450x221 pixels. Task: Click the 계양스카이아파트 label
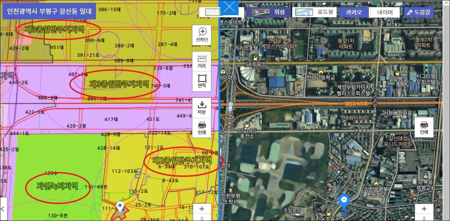[280, 46]
